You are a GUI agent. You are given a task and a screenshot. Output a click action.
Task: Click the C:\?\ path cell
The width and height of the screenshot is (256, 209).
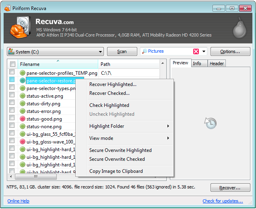(x=106, y=73)
